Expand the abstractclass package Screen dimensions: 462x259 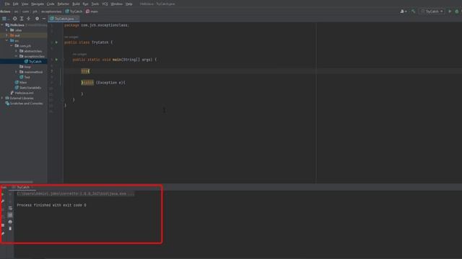[x=17, y=51]
